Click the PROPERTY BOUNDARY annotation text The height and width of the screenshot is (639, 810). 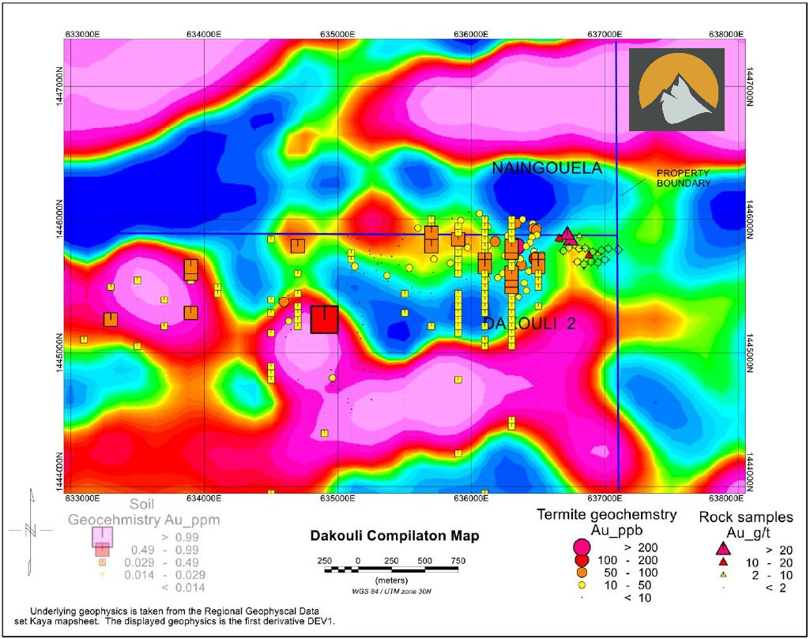[x=684, y=178]
